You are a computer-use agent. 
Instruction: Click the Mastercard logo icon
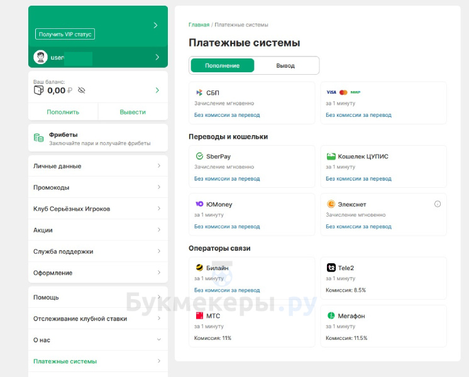click(x=343, y=92)
